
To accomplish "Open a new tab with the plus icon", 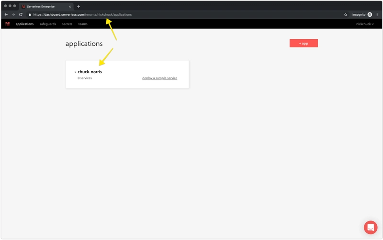I will tap(79, 7).
